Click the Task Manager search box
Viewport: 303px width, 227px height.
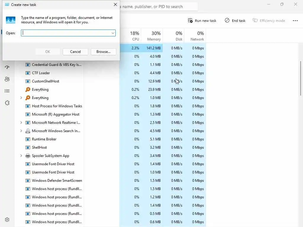(159, 7)
